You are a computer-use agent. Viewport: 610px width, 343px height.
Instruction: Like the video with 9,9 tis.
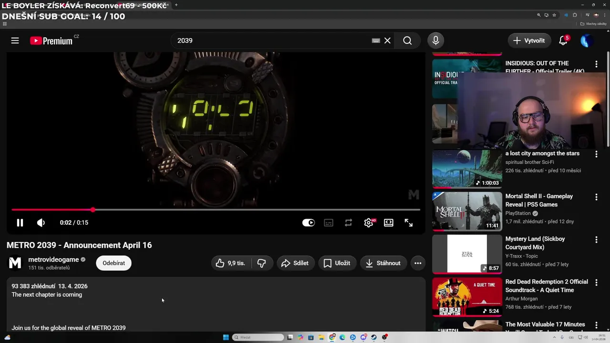pos(231,263)
